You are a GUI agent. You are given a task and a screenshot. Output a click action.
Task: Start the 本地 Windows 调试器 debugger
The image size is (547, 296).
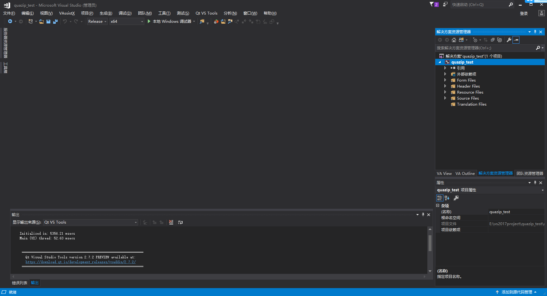[171, 22]
